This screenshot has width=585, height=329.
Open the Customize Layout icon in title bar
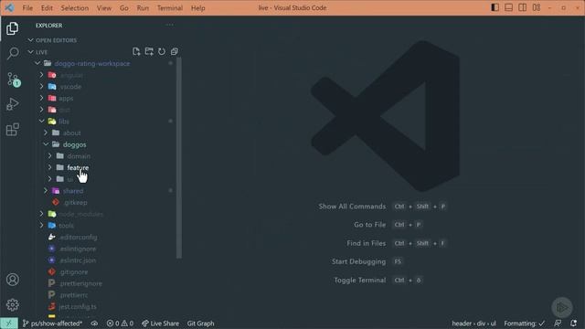[x=537, y=7]
